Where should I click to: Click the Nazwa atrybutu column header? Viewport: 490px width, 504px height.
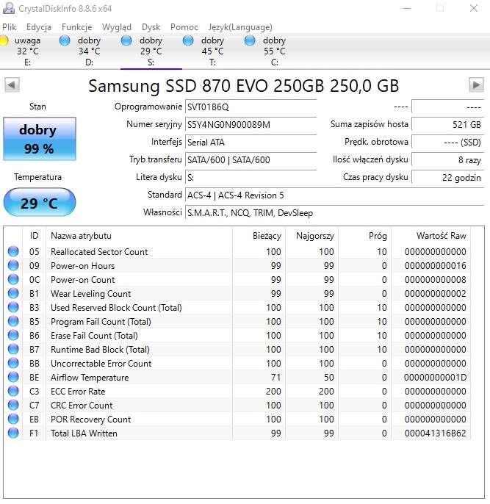point(81,236)
